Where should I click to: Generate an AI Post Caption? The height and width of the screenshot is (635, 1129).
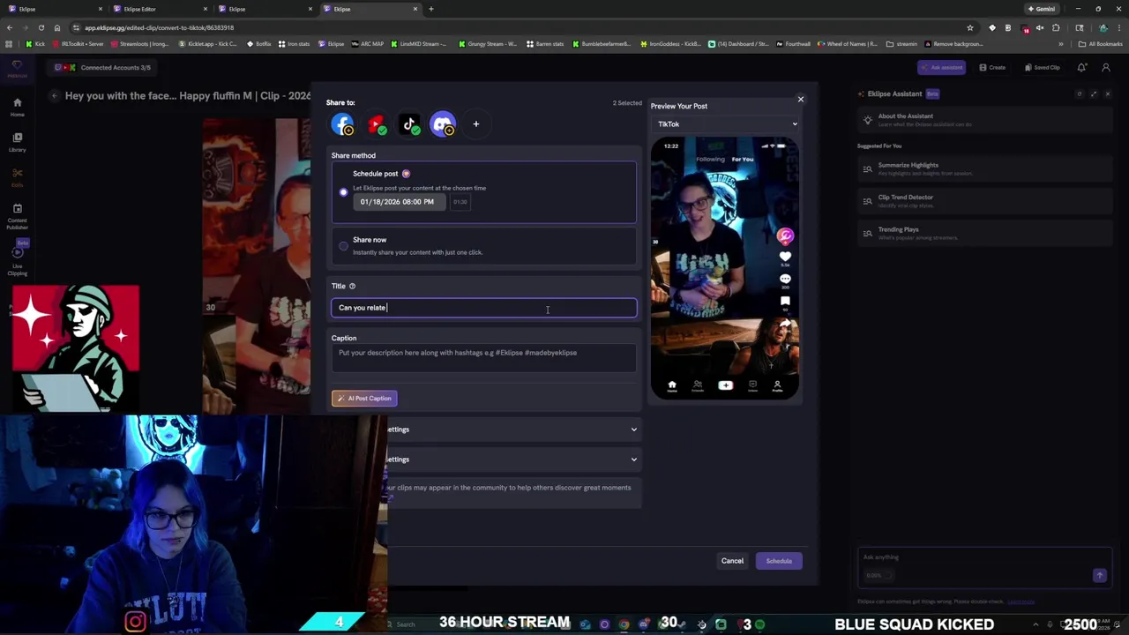tap(364, 399)
